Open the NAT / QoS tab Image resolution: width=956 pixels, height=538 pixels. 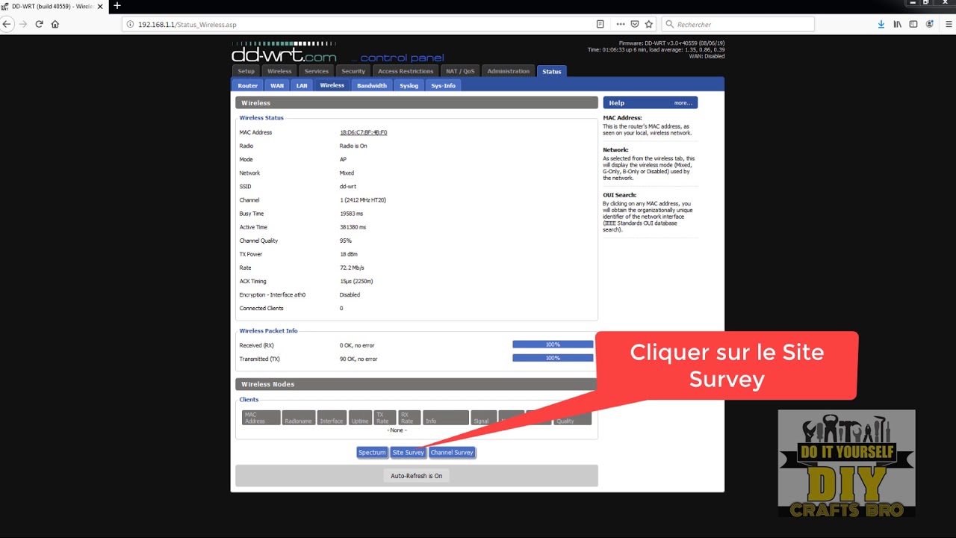(460, 71)
